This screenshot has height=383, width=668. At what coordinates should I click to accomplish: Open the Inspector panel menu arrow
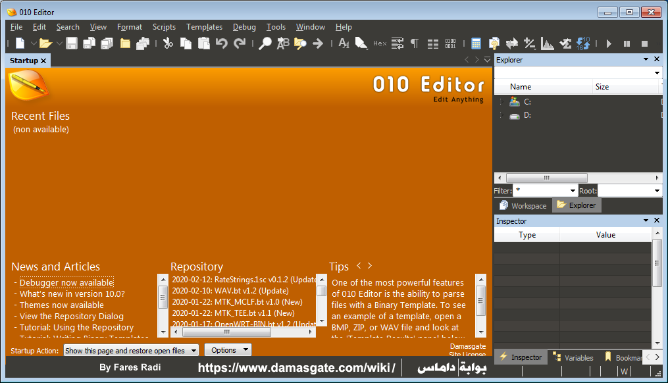pyautogui.click(x=646, y=220)
